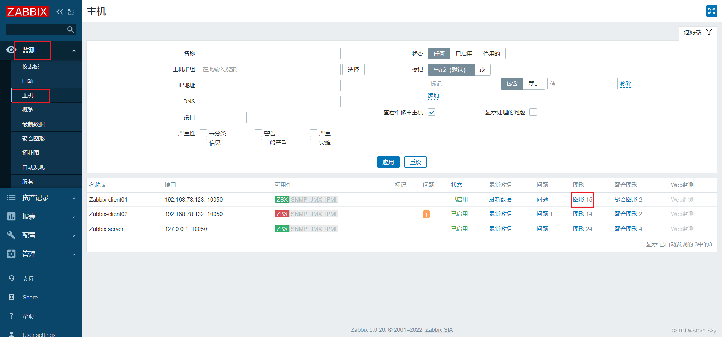The image size is (722, 337).
Task: Select 包含 tag operator
Action: (512, 83)
